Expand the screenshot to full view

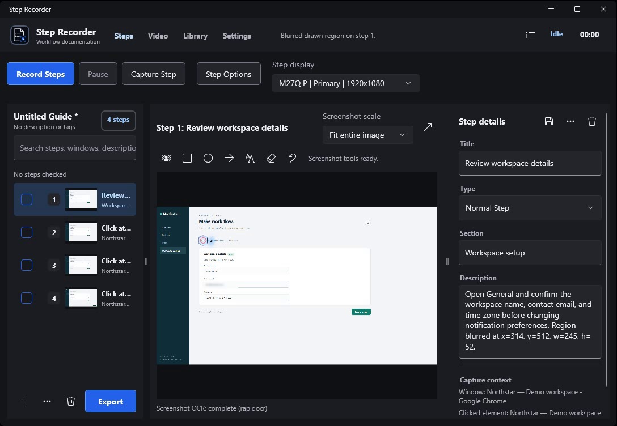428,127
